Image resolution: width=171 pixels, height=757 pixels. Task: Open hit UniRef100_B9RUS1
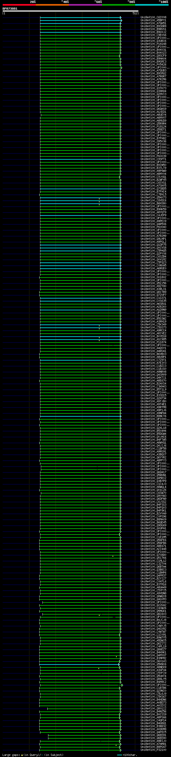coord(153,29)
